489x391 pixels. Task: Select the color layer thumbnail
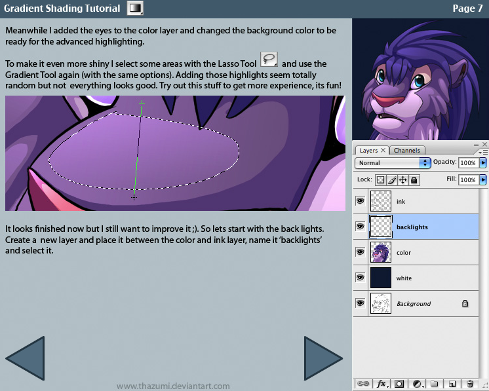pos(380,252)
